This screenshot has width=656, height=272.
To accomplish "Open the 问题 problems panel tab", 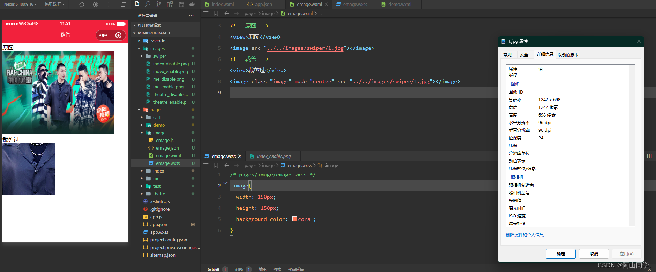I will (239, 269).
